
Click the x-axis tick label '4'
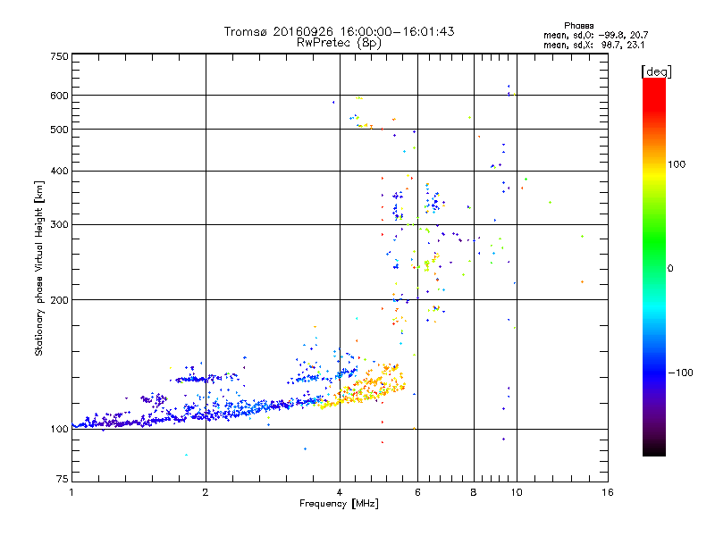click(340, 492)
